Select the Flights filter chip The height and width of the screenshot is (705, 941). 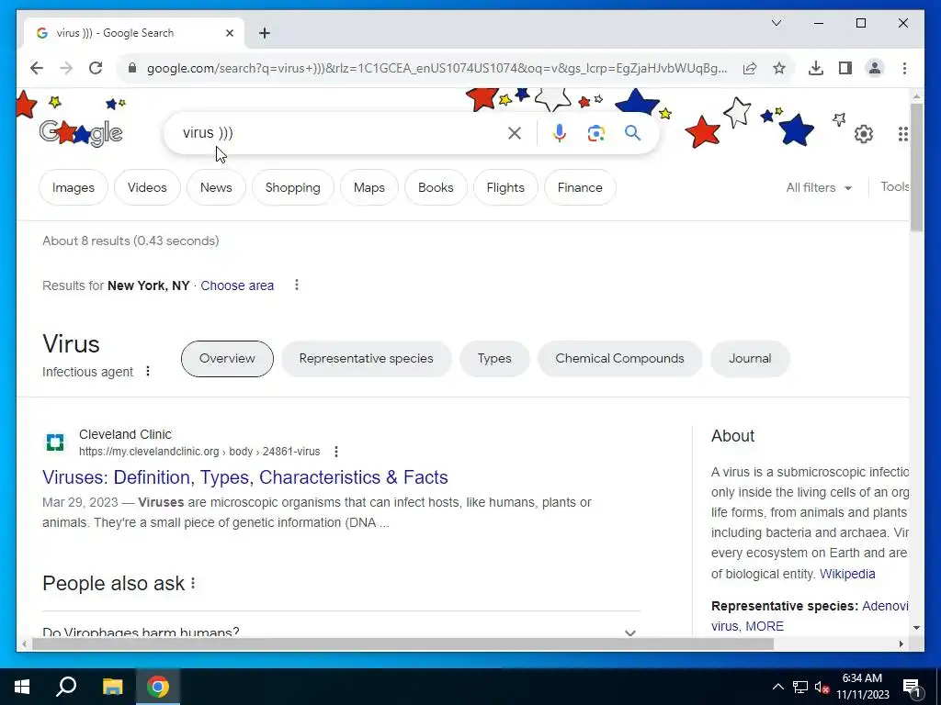(505, 187)
